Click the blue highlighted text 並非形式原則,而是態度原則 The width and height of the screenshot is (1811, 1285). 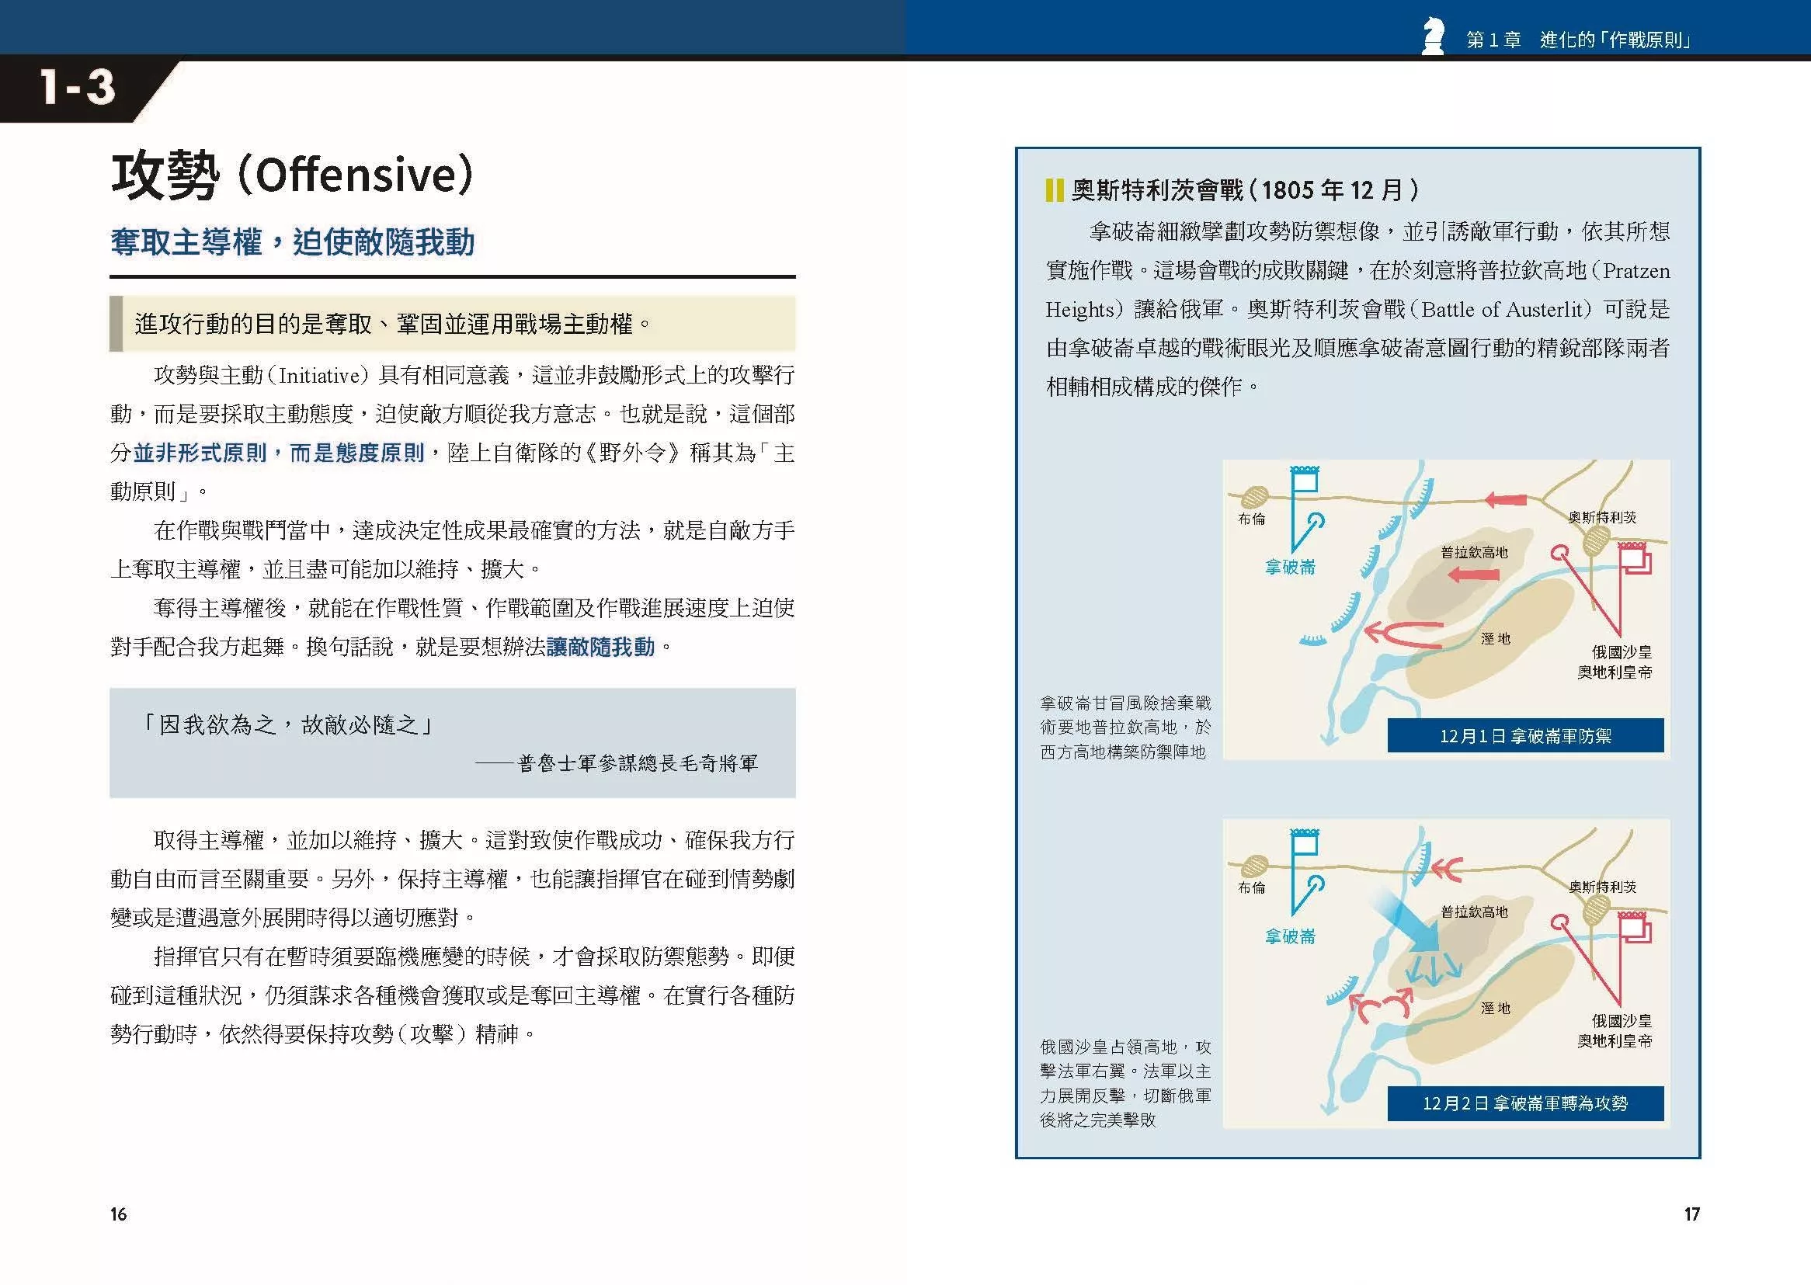[279, 453]
